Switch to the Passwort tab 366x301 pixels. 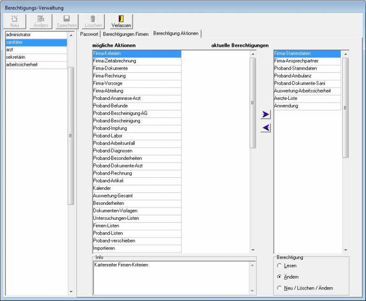click(x=89, y=34)
